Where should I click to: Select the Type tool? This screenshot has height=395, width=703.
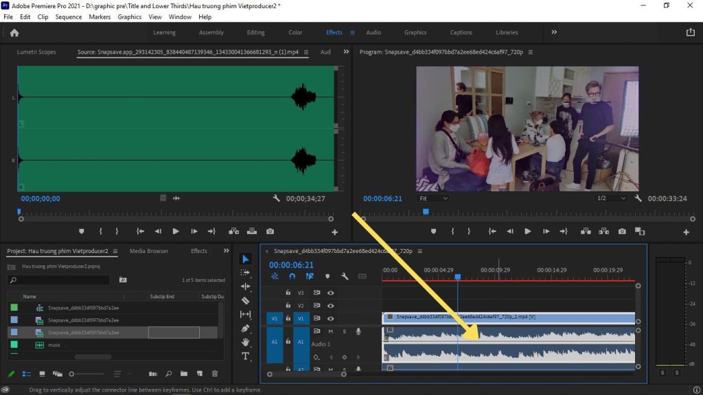(x=246, y=356)
